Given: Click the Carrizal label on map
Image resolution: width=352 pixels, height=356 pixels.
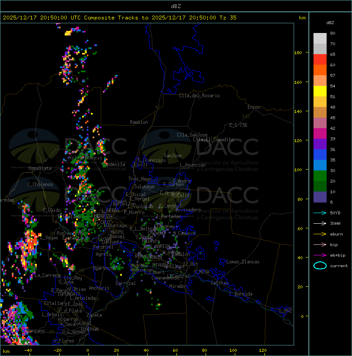Looking at the screenshot, I should click(126, 283).
